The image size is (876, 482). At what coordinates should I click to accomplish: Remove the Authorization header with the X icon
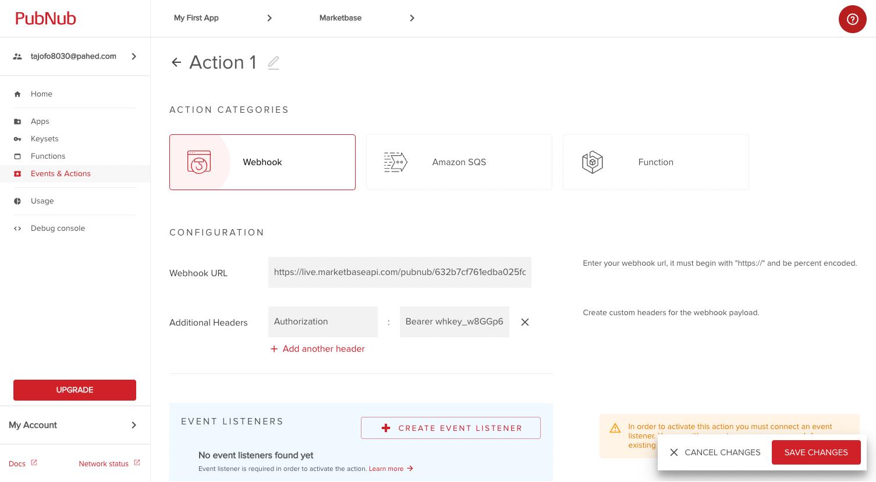coord(525,322)
